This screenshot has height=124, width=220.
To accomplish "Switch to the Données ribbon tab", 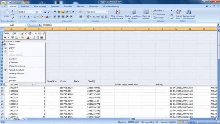I will pos(68,6).
